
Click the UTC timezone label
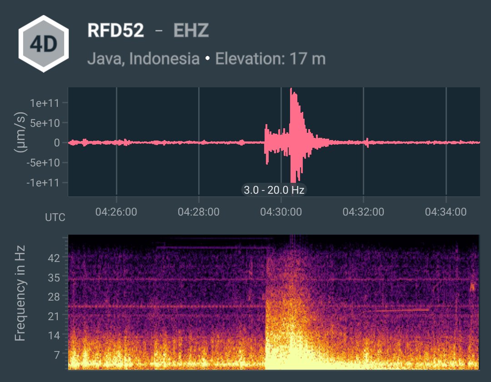(x=55, y=217)
